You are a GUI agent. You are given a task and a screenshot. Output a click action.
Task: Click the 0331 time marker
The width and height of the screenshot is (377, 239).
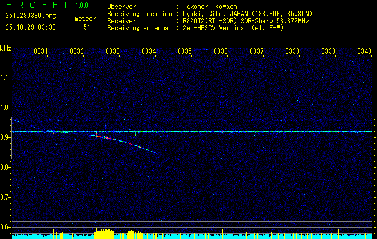tap(40, 51)
